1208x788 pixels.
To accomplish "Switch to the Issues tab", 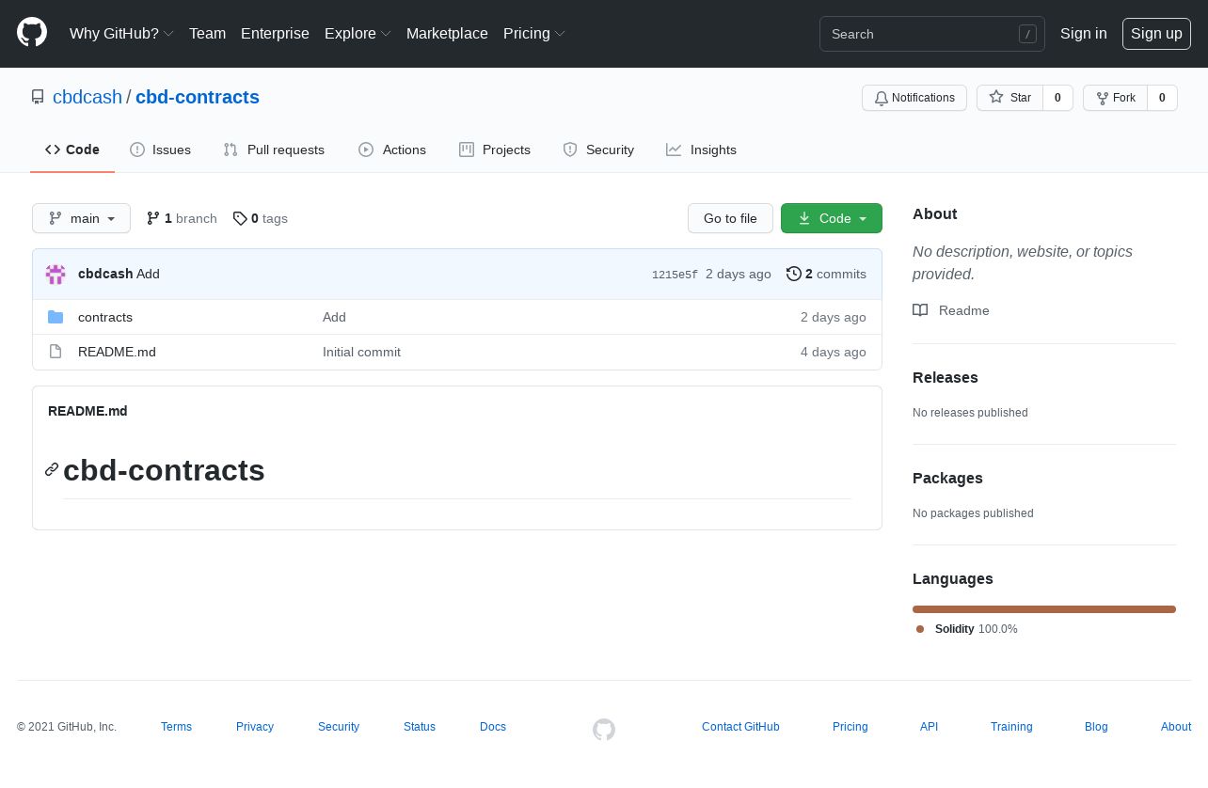I will 160,150.
